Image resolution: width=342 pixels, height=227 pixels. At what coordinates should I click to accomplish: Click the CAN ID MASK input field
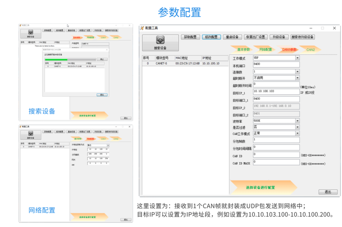coord(276,162)
